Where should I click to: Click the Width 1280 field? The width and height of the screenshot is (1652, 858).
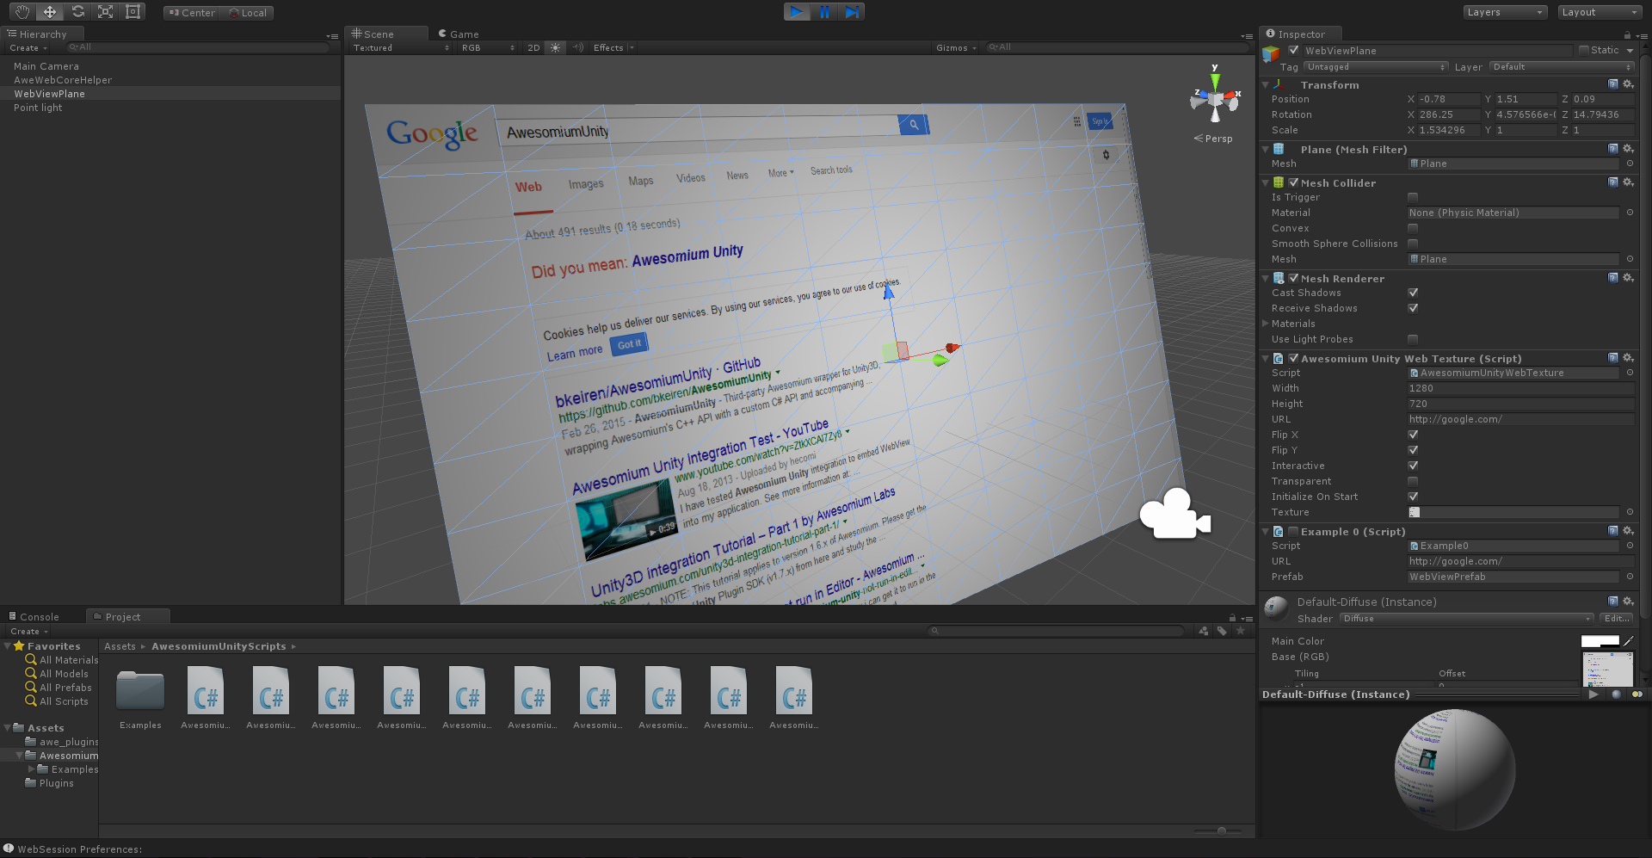pos(1520,389)
